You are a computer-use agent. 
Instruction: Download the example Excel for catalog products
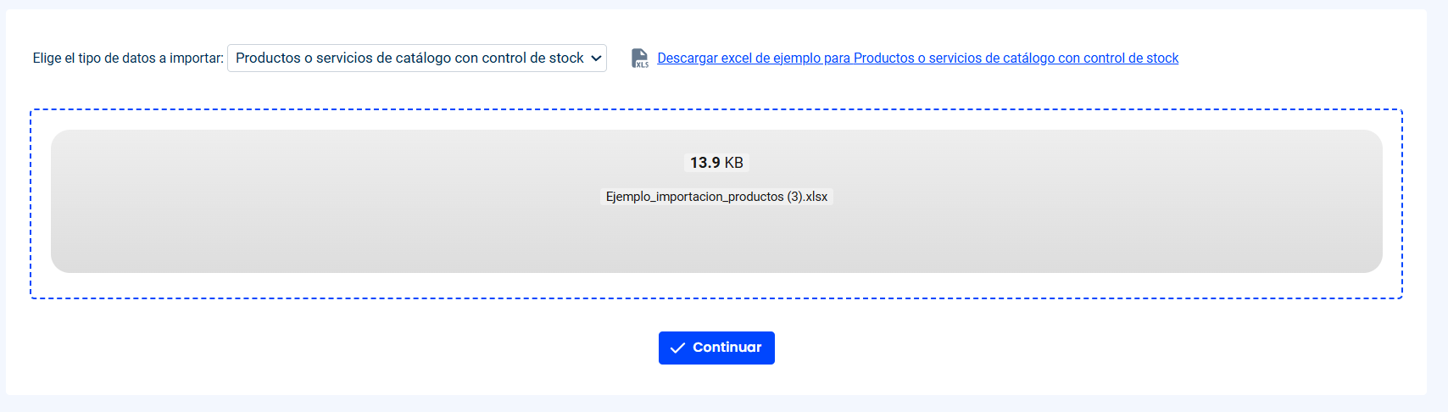(x=917, y=58)
